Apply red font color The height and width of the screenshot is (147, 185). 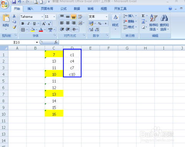[x=41, y=30]
